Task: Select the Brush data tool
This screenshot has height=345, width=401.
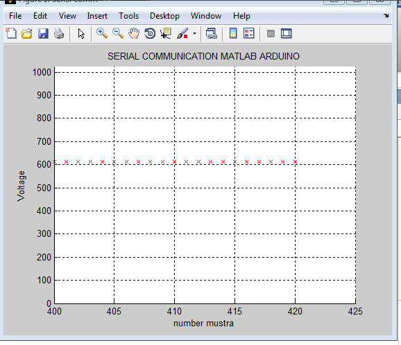Action: coord(182,33)
